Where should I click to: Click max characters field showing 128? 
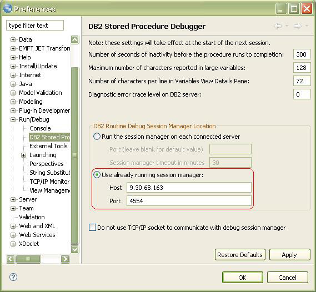tap(302, 68)
